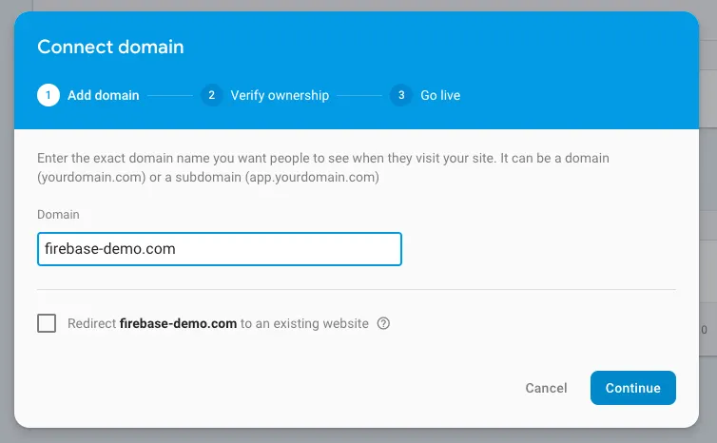Select the Add domain step label
The height and width of the screenshot is (443, 717).
coord(104,95)
